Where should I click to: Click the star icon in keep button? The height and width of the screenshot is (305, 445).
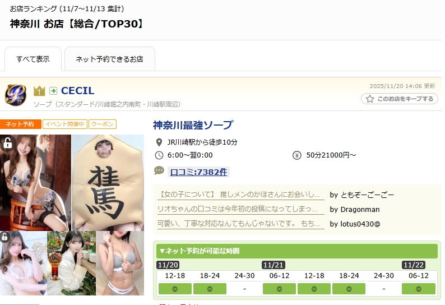pos(370,99)
